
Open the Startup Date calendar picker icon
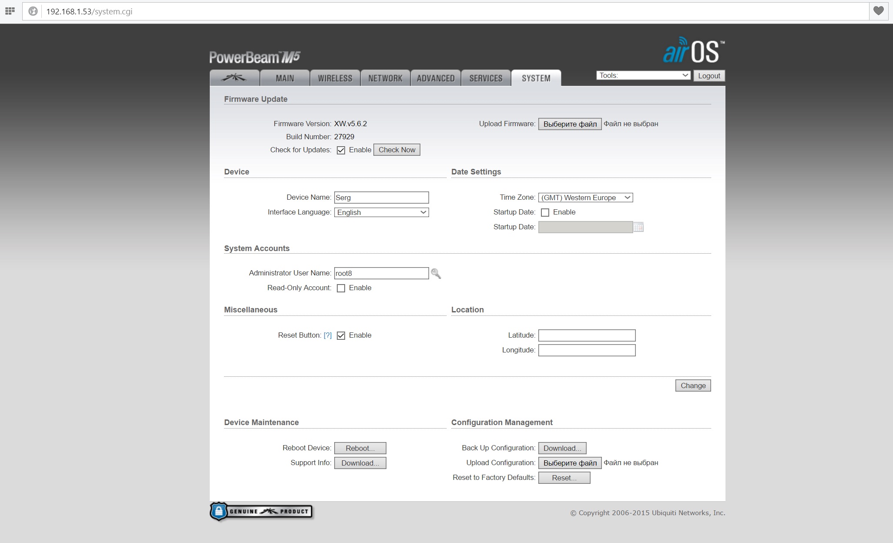[638, 227]
